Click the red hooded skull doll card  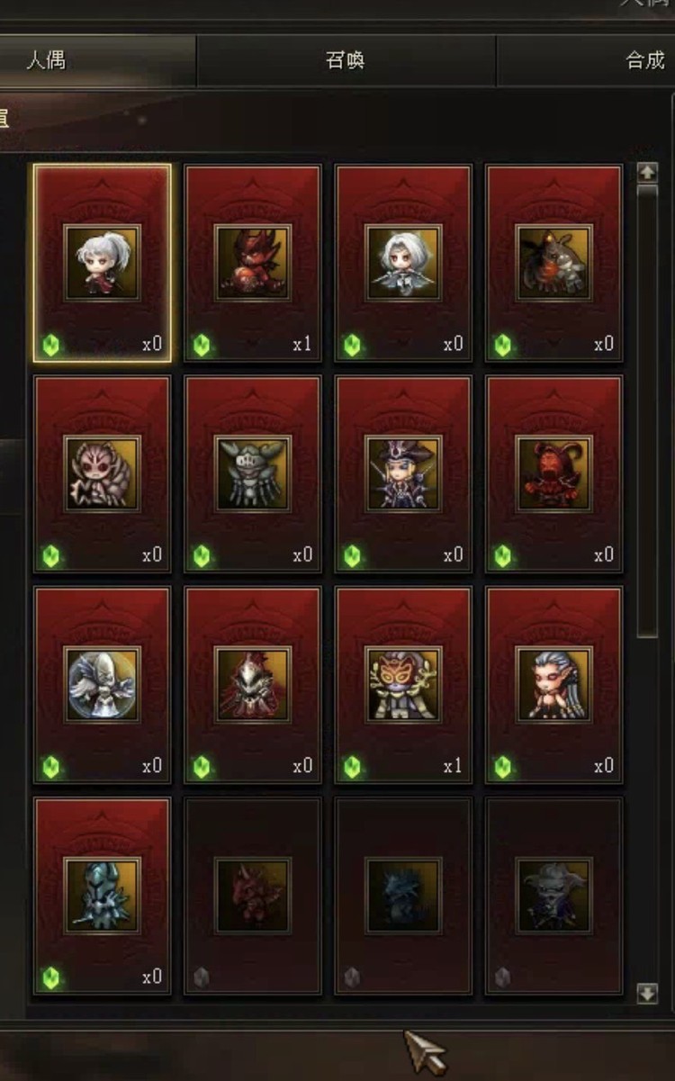(253, 685)
